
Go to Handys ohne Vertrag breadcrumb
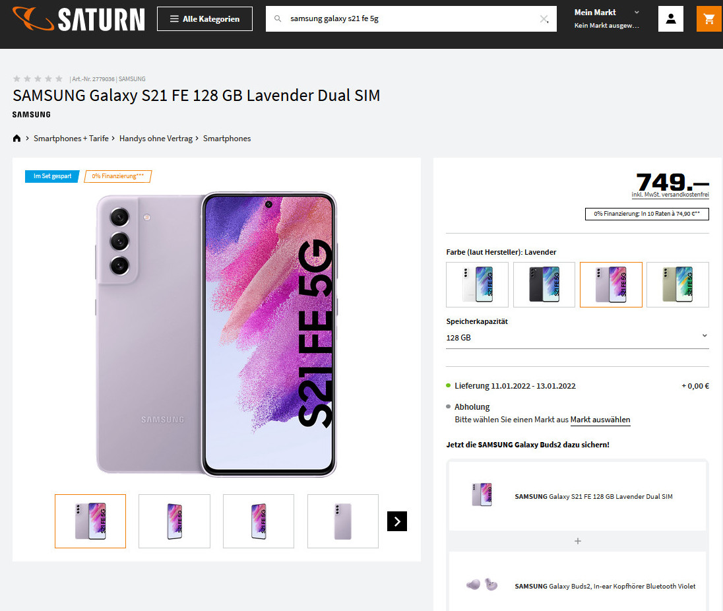(156, 139)
